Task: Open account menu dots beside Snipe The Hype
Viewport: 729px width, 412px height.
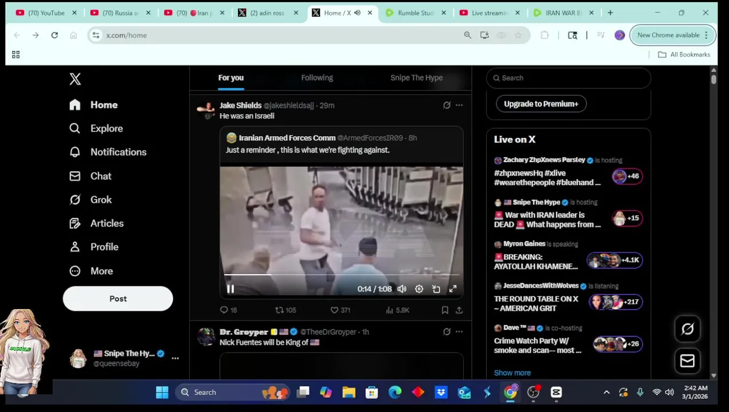Action: tap(175, 358)
